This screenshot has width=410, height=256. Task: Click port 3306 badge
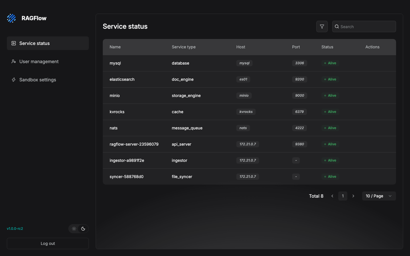point(300,63)
